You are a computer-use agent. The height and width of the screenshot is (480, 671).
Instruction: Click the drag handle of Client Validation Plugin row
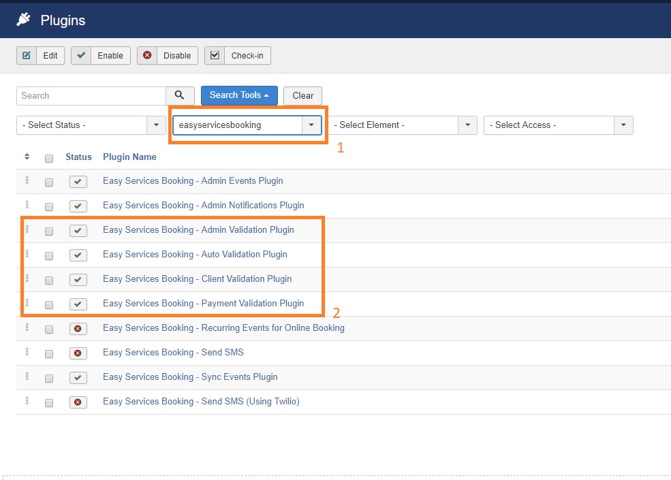pos(27,278)
